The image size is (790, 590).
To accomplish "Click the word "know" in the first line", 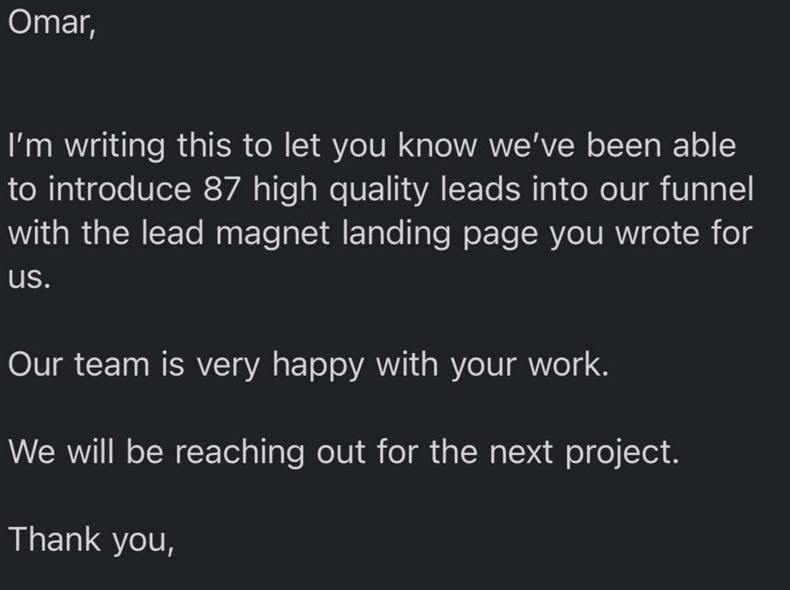I will [439, 146].
